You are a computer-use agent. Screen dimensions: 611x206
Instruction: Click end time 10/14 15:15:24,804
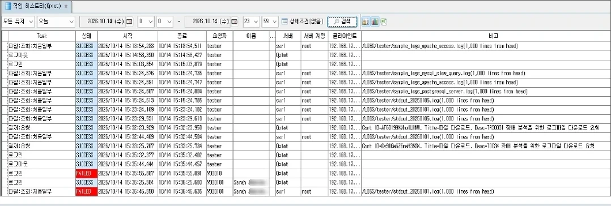[181, 92]
